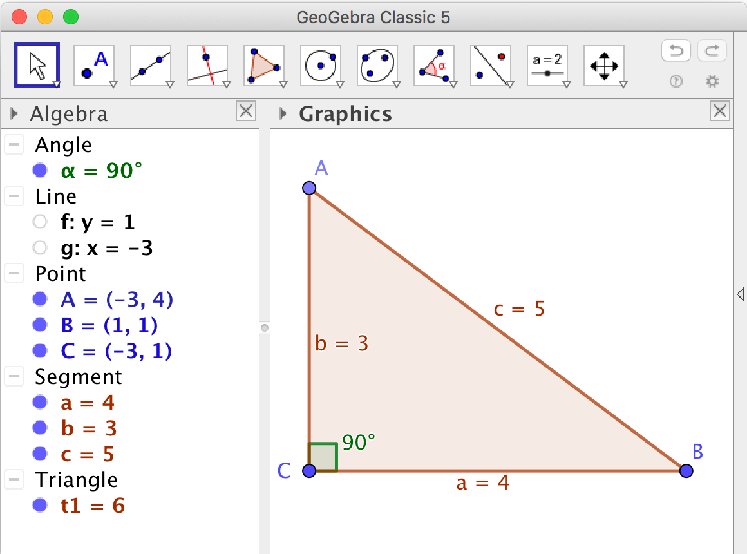The width and height of the screenshot is (747, 554).
Task: Hide segment c = 5
Action: coord(40,454)
